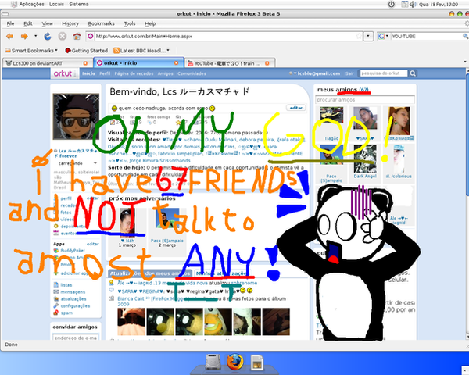Open the history dropdown beside the Forward arrow

36,36
